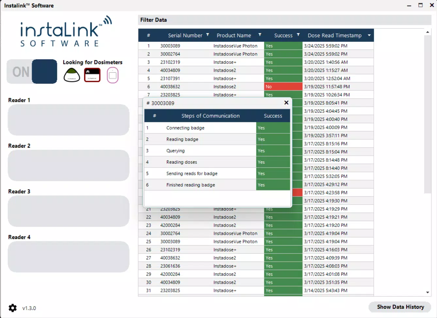Click the data table scrollbar thumb
The height and width of the screenshot is (318, 437).
click(x=428, y=114)
